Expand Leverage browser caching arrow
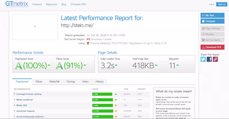229x119 pixels. 15,94
